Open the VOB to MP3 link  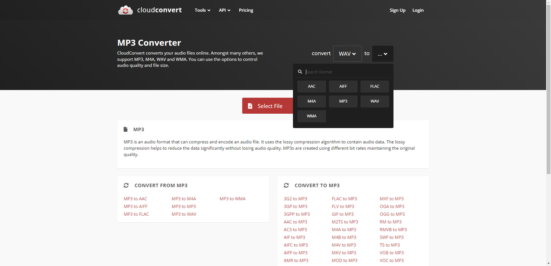(x=392, y=253)
